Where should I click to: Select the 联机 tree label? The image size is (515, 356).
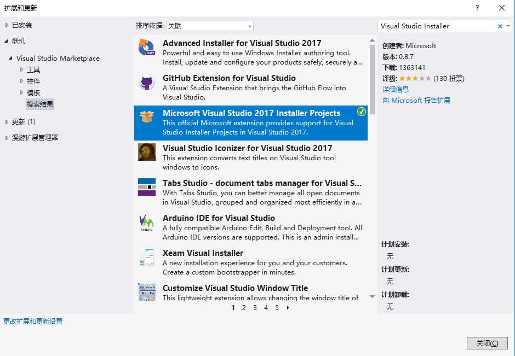[x=19, y=41]
